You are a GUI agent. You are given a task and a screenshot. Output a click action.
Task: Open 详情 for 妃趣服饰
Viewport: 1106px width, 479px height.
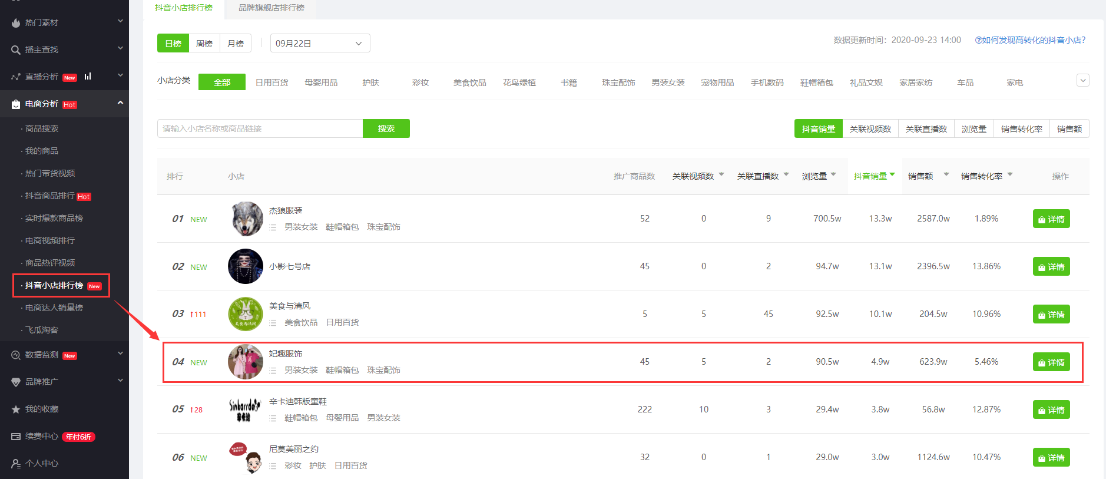1051,362
